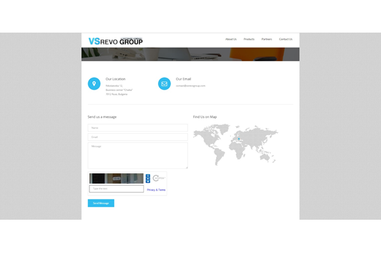The image size is (381, 253).
Task: Click the email envelope icon
Action: 164,84
